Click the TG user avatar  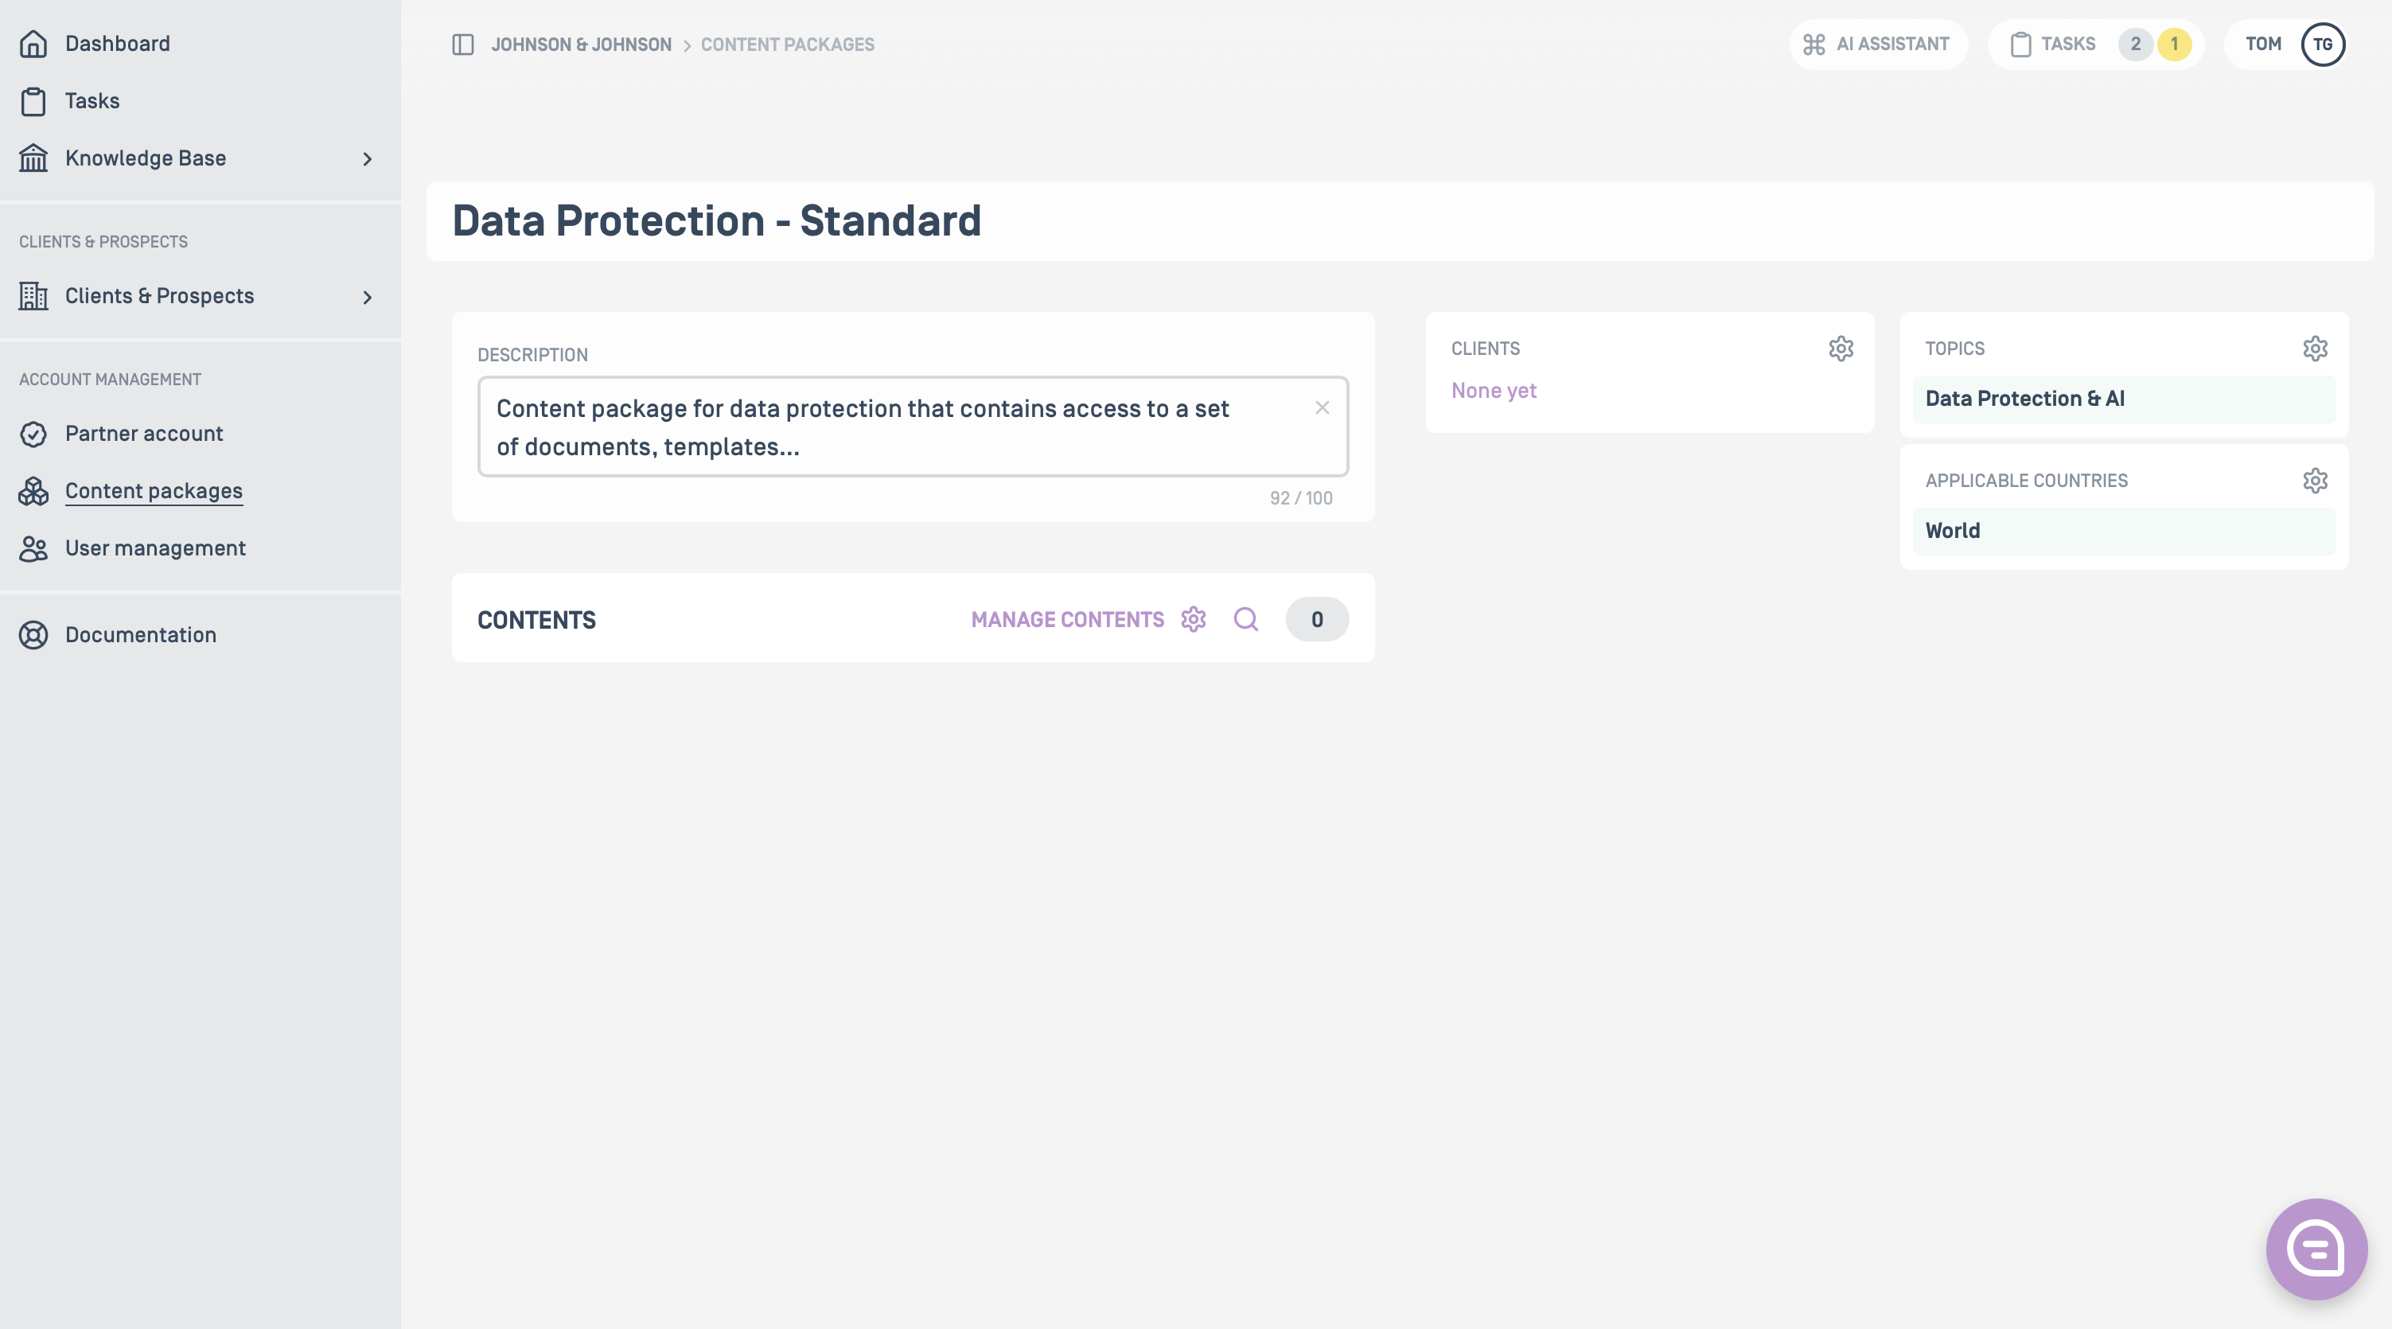pyautogui.click(x=2324, y=45)
